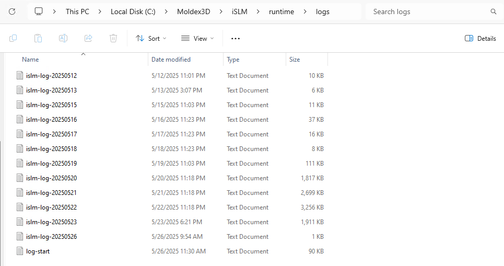
Task: Open the See more ellipsis menu
Action: 235,38
